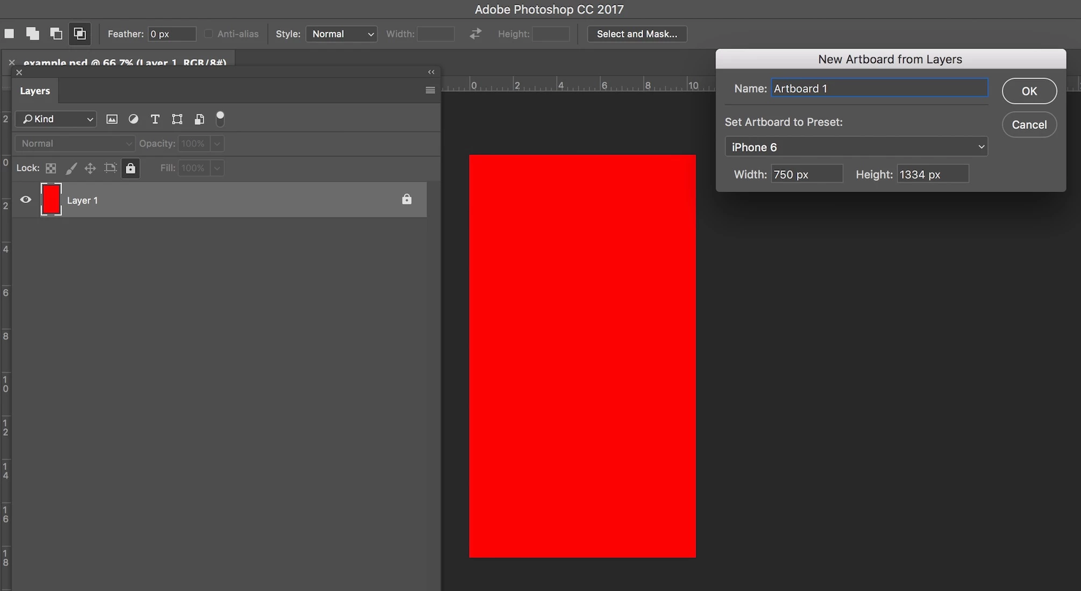Filter layers by pixel layers icon
The height and width of the screenshot is (591, 1081).
112,119
